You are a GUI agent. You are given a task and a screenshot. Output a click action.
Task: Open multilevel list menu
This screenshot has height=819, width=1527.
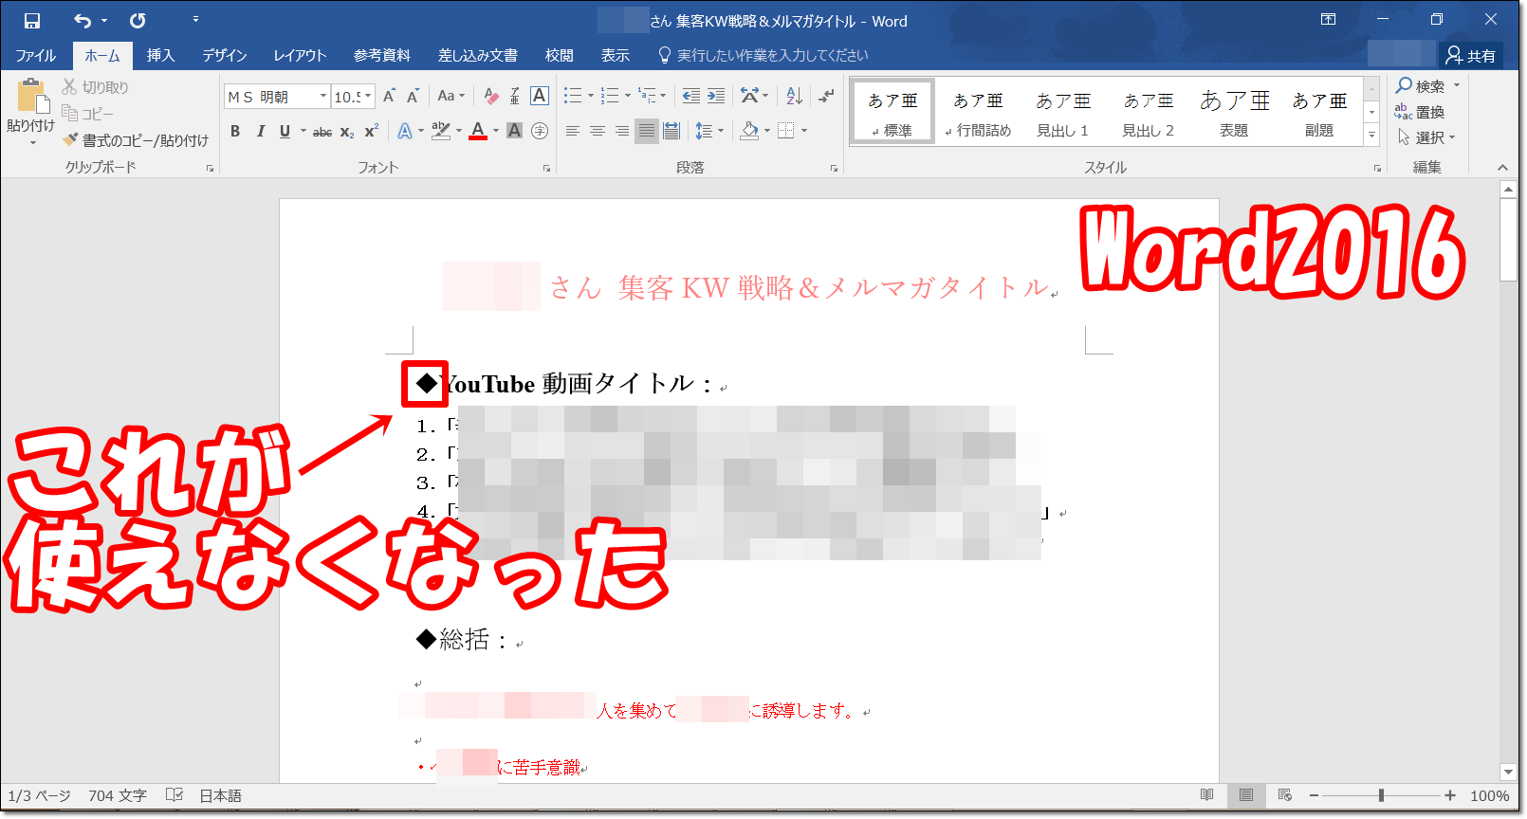point(652,96)
